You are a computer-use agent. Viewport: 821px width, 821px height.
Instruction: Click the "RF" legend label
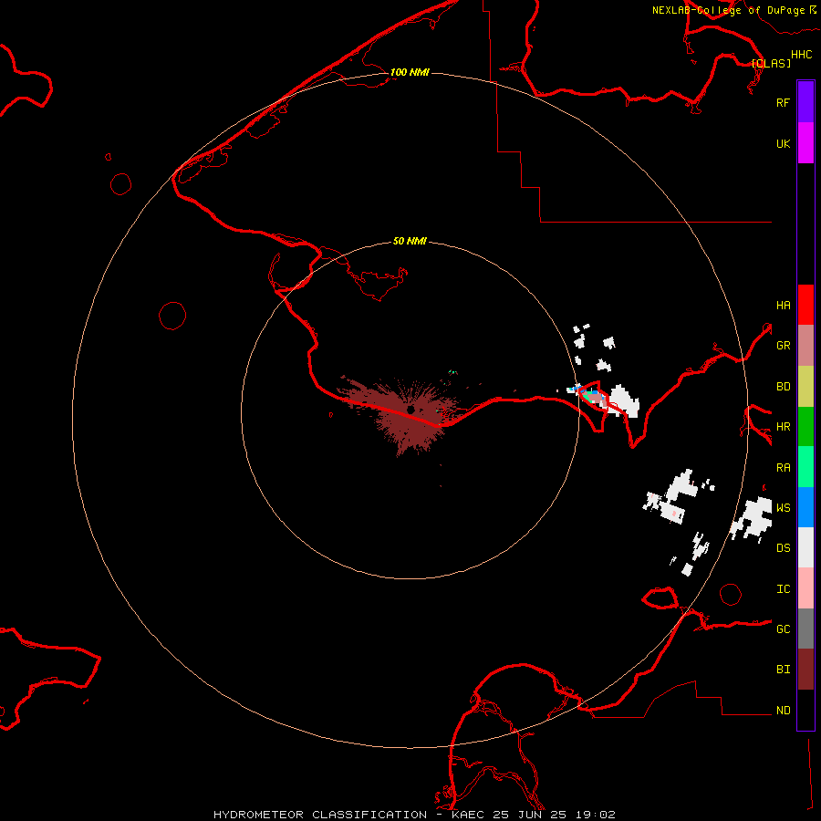[783, 103]
